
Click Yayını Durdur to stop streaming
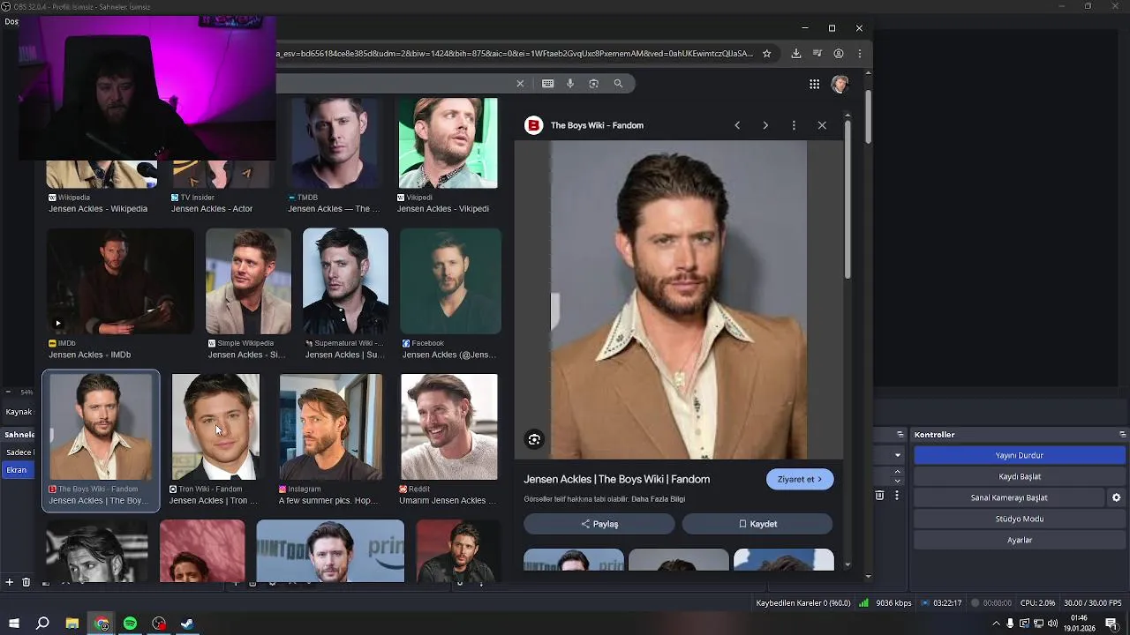click(1020, 455)
